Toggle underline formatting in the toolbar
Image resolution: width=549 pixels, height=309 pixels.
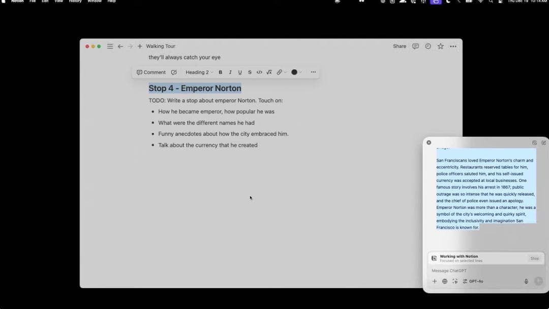coord(240,72)
